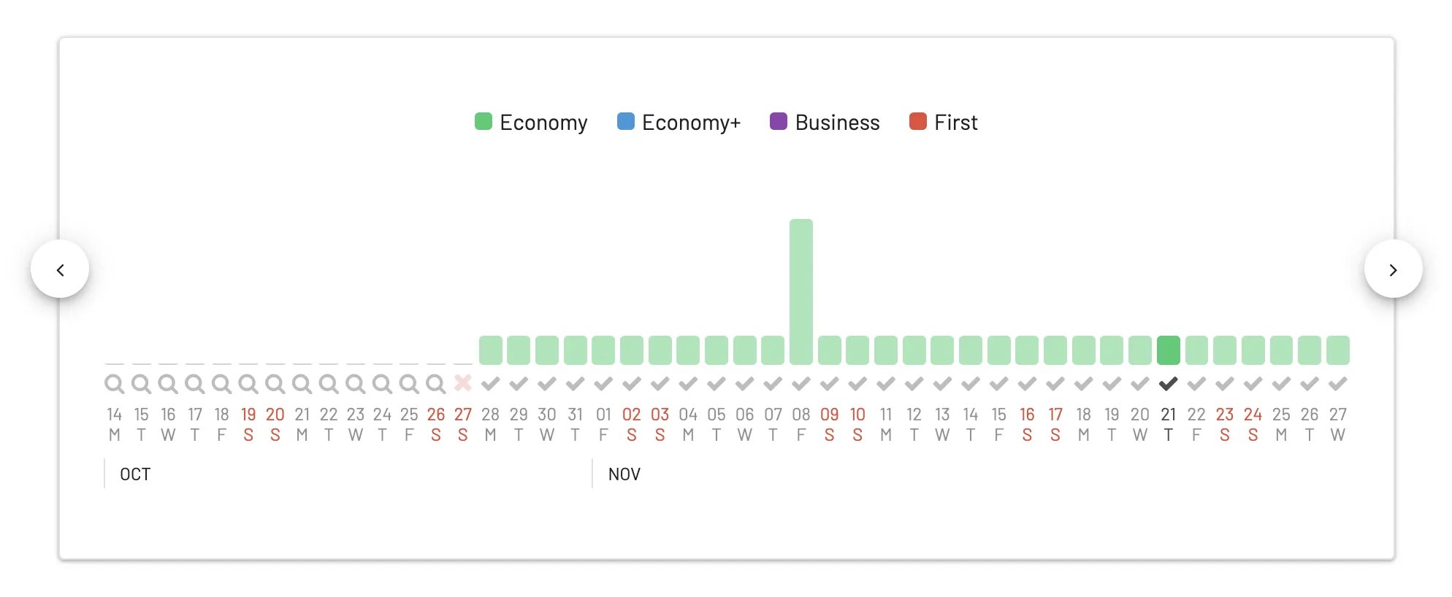
Task: Click the checkmark icon for October 28
Action: 490,383
